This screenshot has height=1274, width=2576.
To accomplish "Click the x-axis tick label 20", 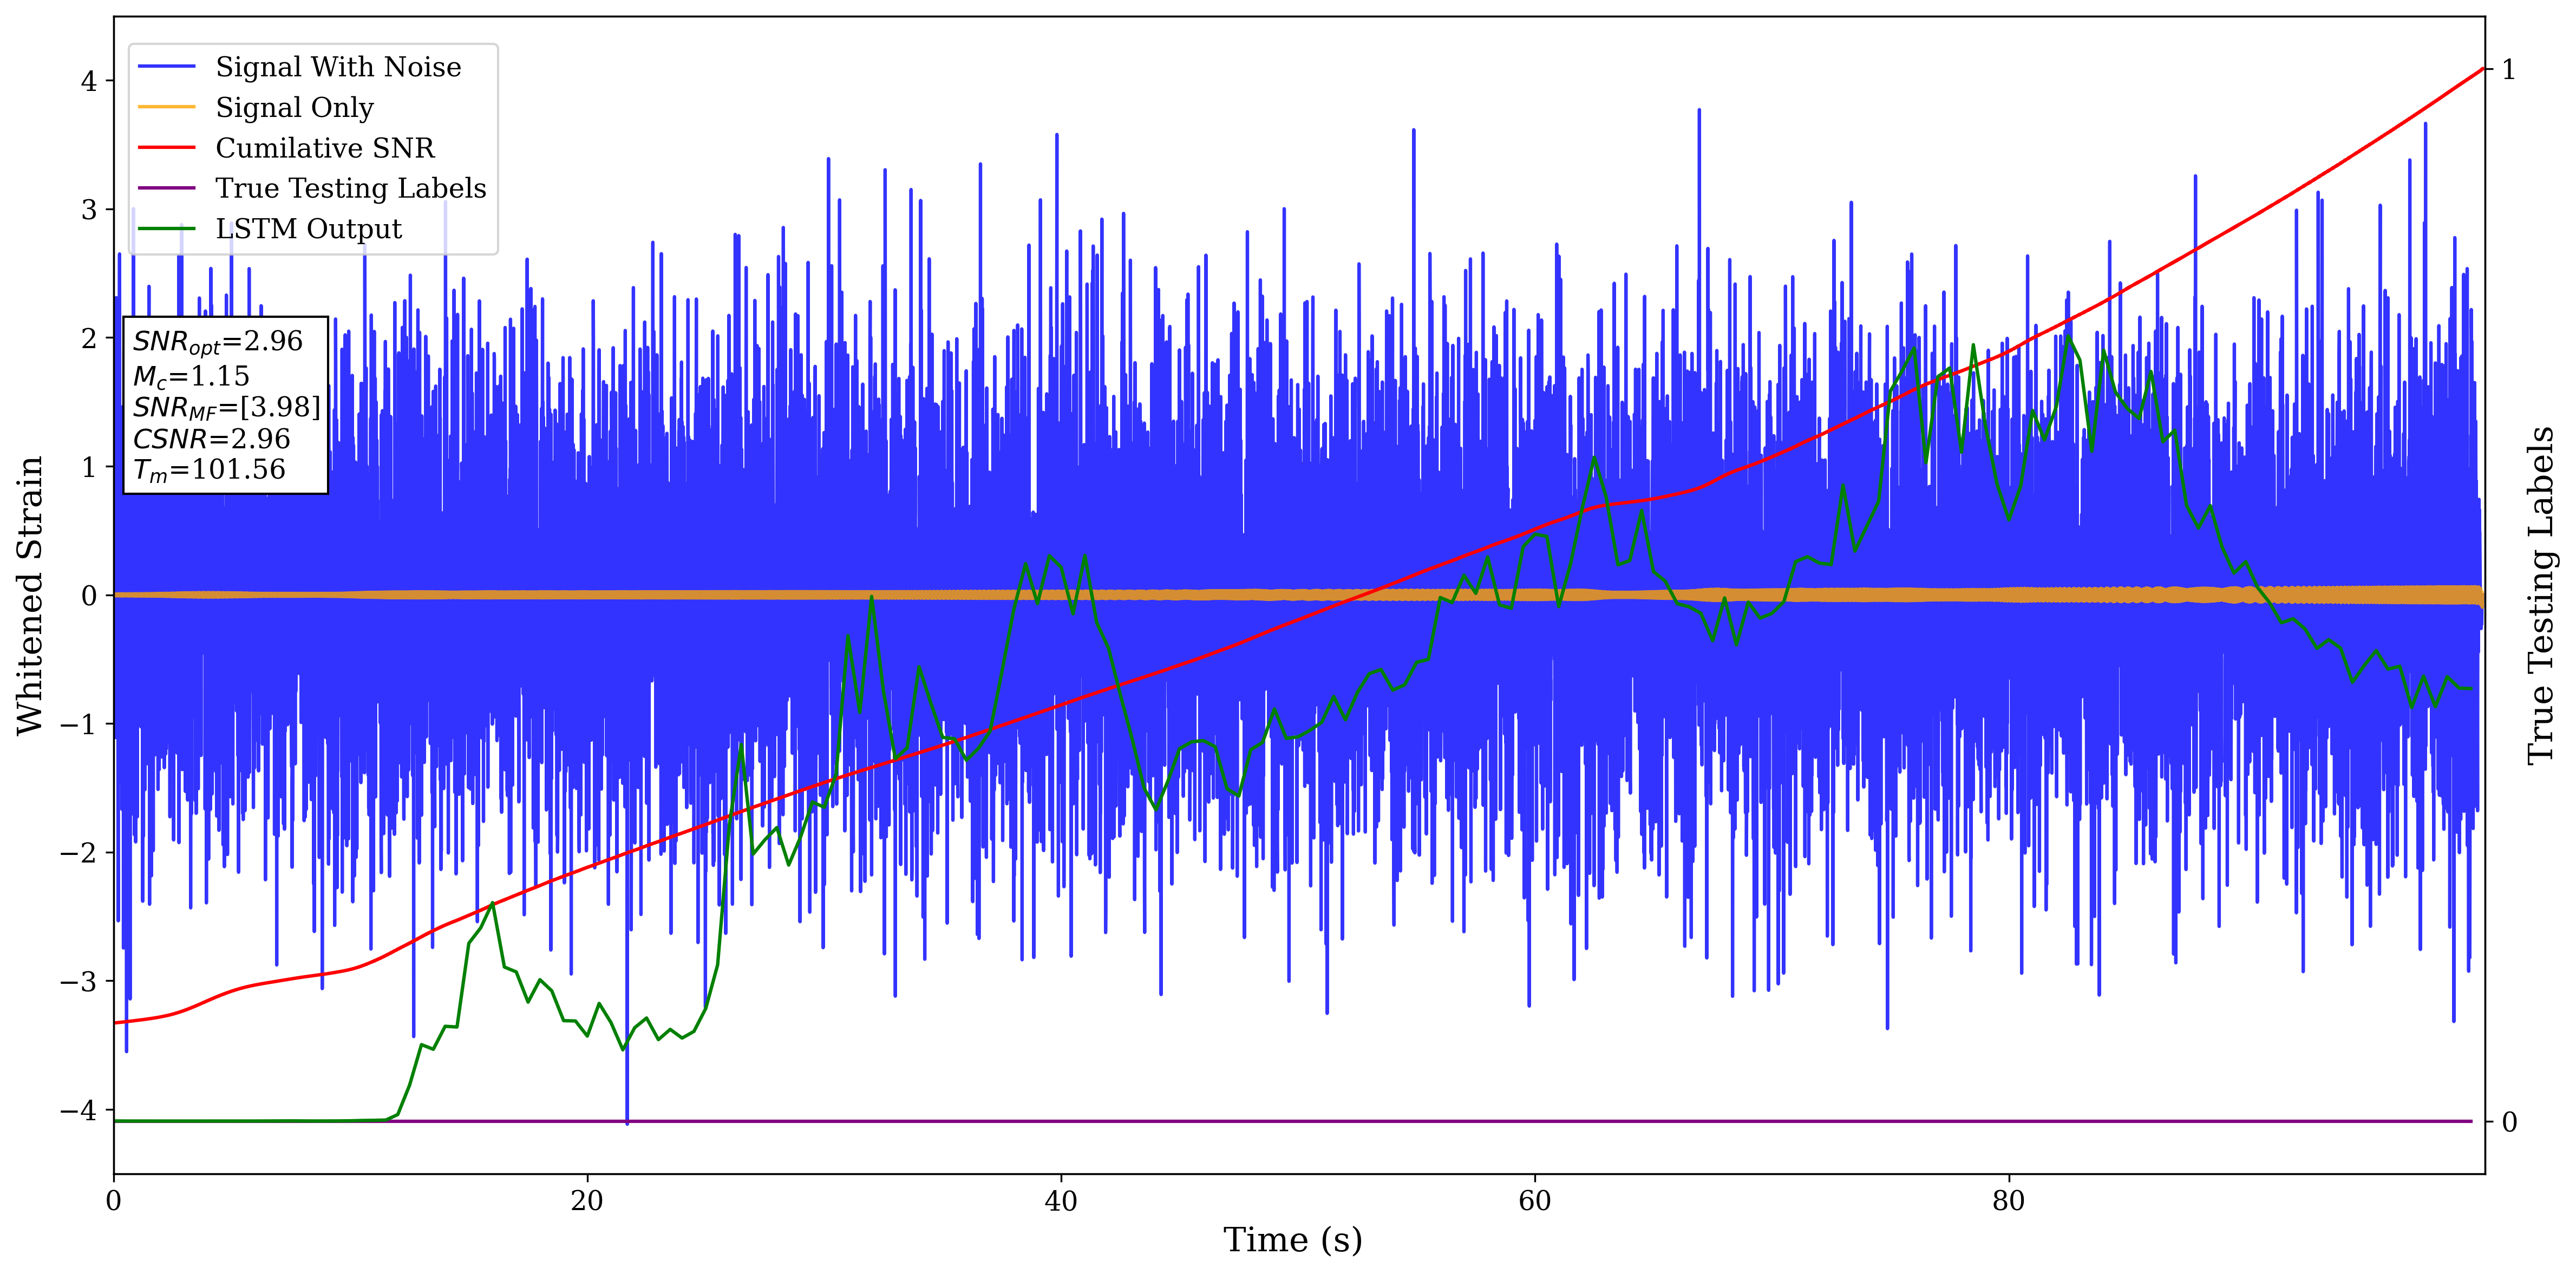I will [x=587, y=1201].
